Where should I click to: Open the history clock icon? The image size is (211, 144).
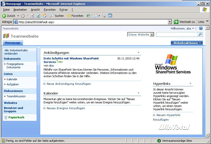coord(88,16)
